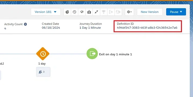The width and height of the screenshot is (193, 97).
Task: Click the '1 day' wait label
Action: [42, 64]
